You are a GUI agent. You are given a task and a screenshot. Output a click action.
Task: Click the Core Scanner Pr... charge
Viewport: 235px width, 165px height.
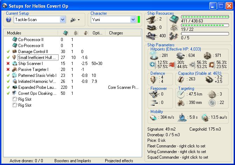[x=123, y=87]
